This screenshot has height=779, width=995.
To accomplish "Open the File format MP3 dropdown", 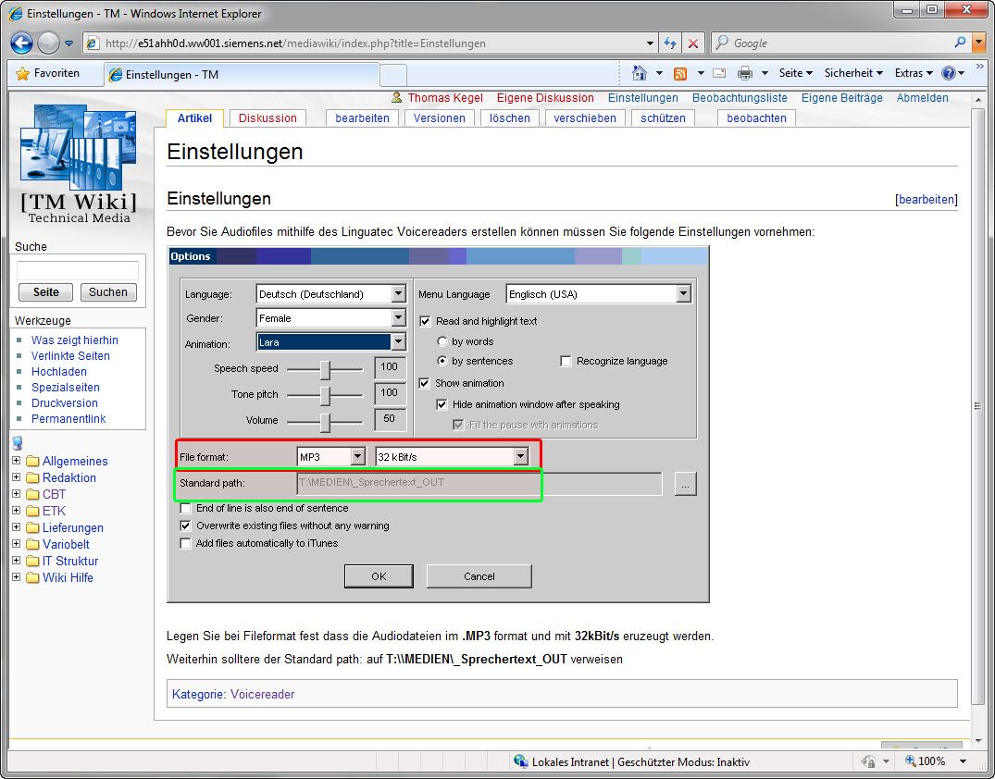I will tap(357, 456).
